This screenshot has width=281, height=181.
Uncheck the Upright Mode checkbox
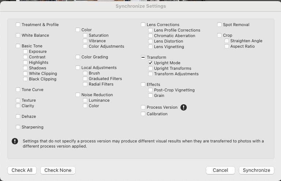tap(150, 63)
